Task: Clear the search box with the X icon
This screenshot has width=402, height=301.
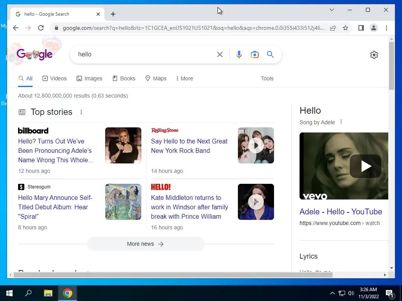Action: (x=220, y=54)
